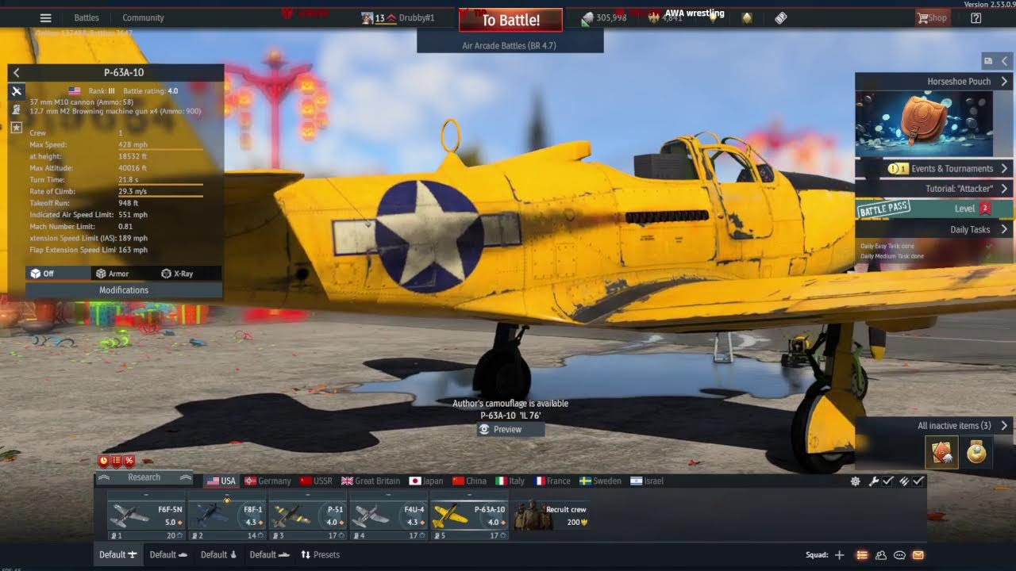Open the Tutorial "Attacker" entry
The height and width of the screenshot is (571, 1016).
point(933,189)
